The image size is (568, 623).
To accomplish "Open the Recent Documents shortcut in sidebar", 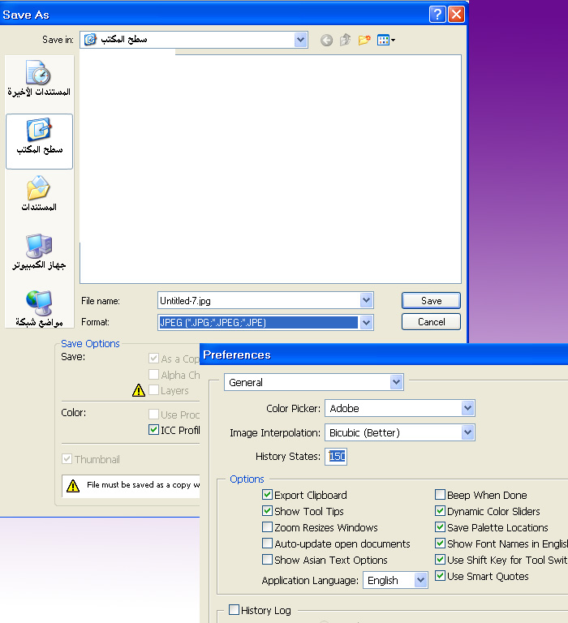I will click(39, 79).
